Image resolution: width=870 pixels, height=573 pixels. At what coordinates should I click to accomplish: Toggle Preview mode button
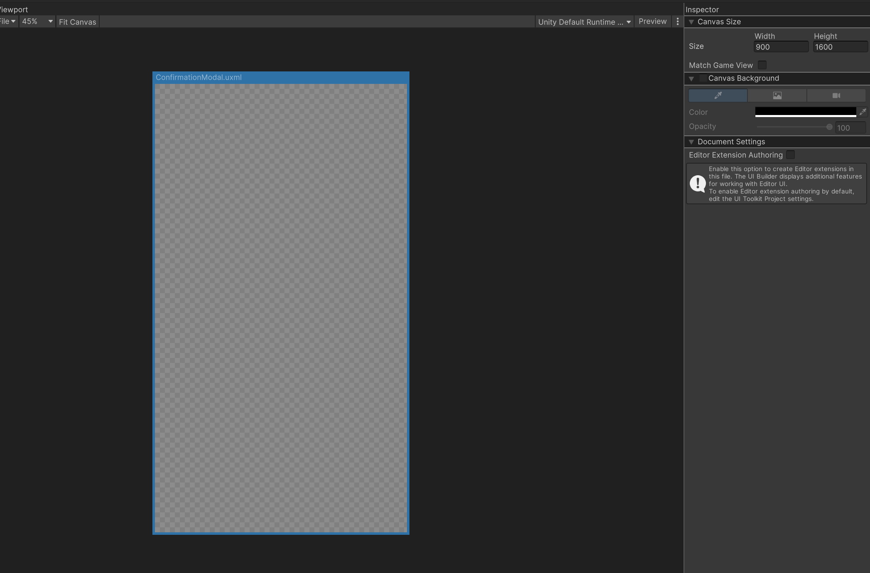pos(652,22)
